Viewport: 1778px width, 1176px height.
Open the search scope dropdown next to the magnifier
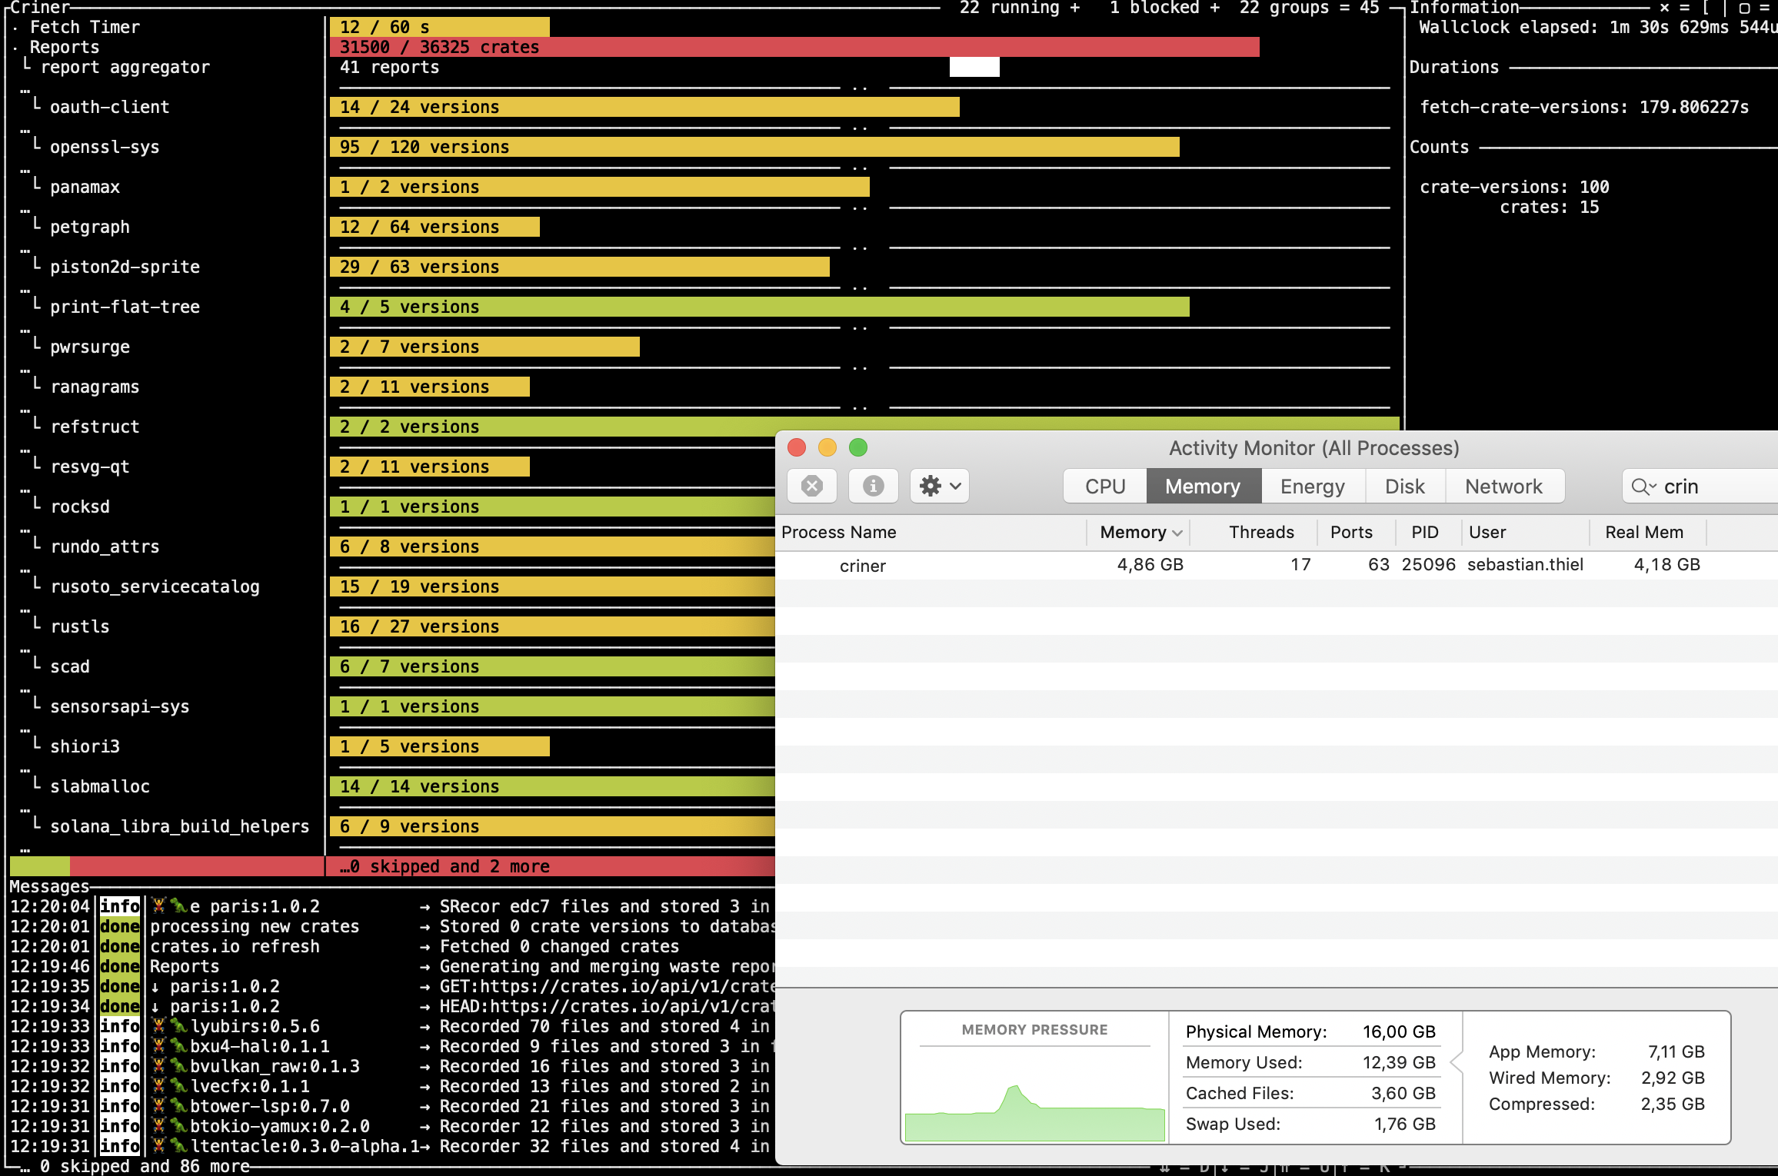pos(1653,487)
